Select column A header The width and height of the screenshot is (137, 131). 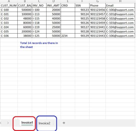point(9,1)
